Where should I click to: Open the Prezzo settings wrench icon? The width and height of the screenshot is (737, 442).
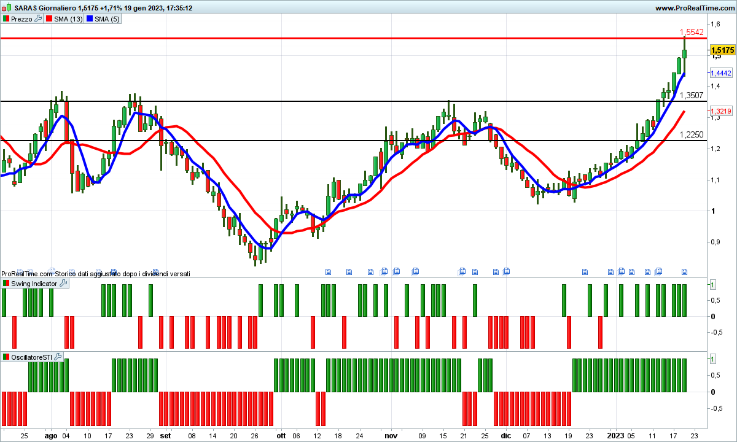38,19
